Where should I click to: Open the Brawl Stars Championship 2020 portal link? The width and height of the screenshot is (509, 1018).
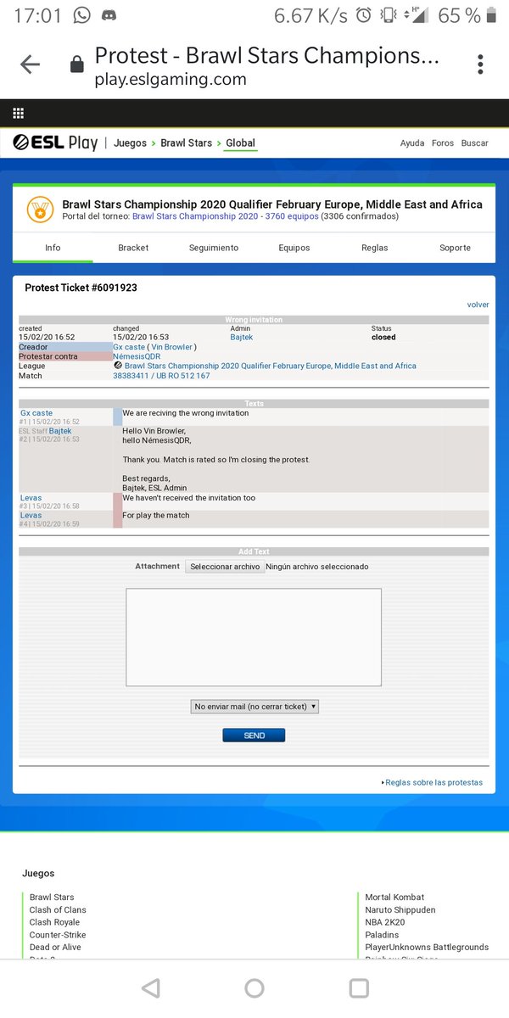(226, 216)
